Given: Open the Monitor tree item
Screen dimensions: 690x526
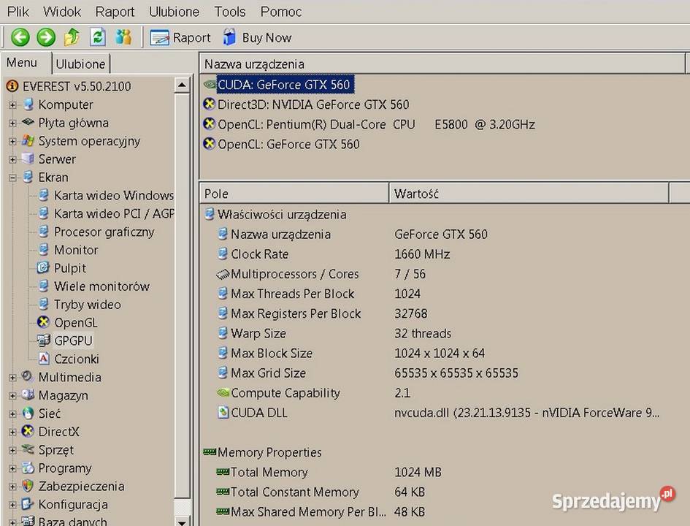Looking at the screenshot, I should coord(76,250).
